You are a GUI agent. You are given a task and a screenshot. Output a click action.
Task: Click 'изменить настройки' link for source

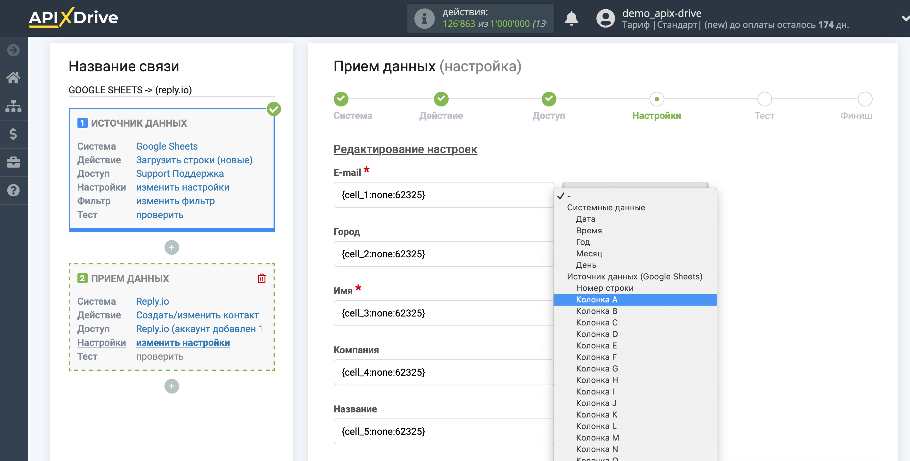click(182, 187)
